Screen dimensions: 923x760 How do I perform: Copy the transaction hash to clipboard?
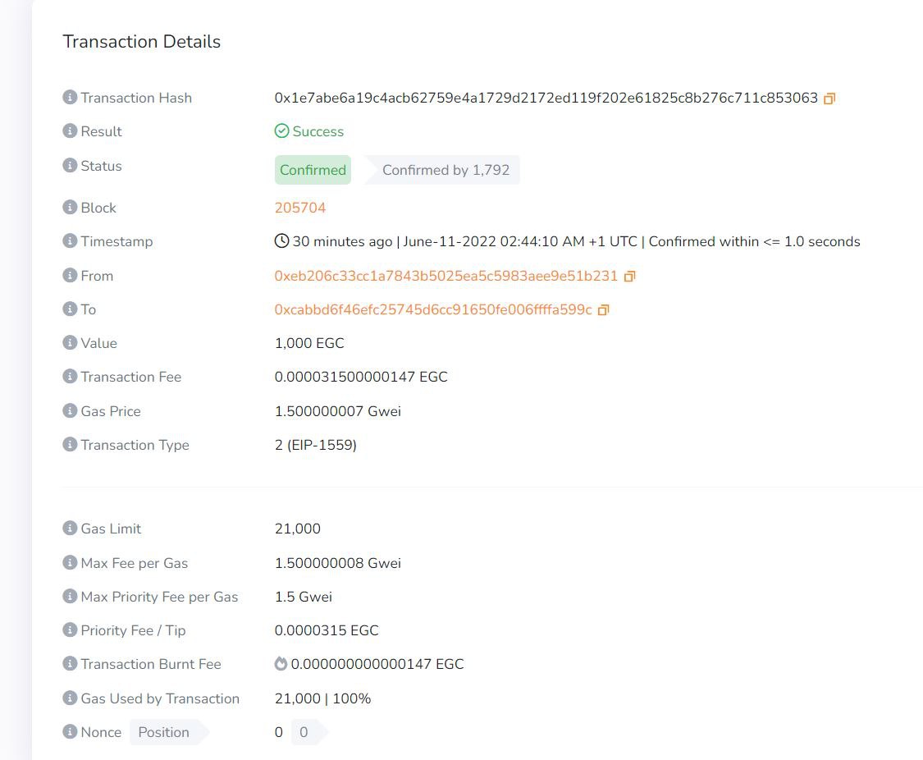coord(829,98)
